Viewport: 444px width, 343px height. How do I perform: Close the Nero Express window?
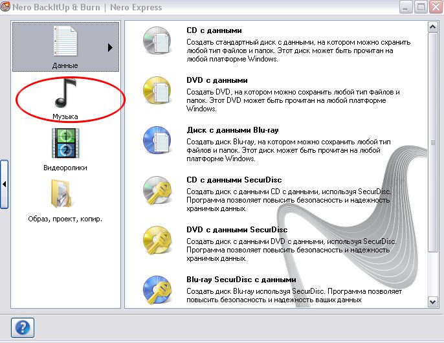[x=436, y=7]
